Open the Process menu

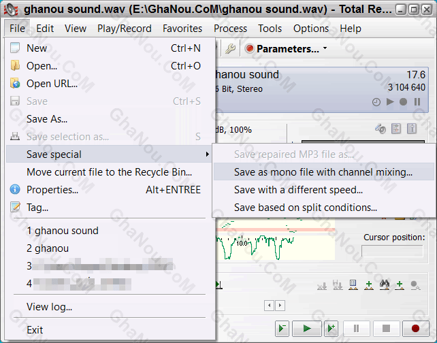(x=230, y=29)
